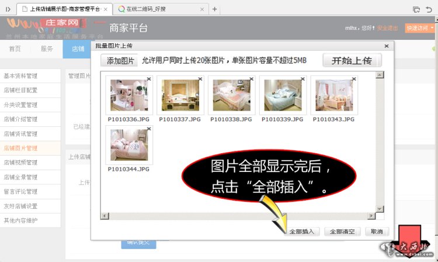The height and width of the screenshot is (262, 438).
Task: Close the 批量图片上传 dialog
Action: pyautogui.click(x=386, y=46)
